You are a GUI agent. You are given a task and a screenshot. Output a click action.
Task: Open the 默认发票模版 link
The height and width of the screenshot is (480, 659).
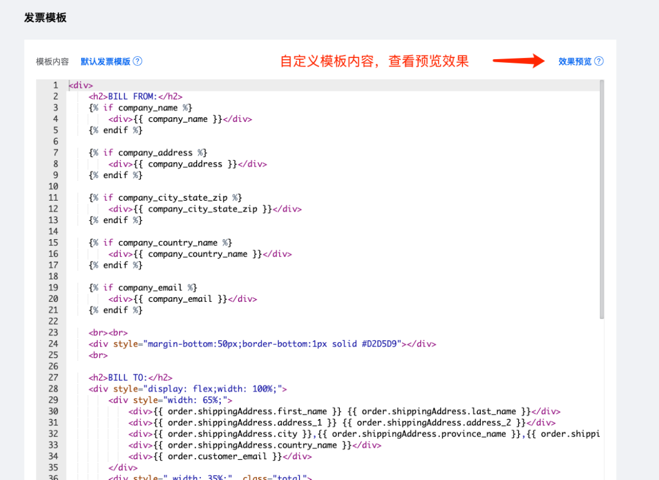click(x=106, y=62)
